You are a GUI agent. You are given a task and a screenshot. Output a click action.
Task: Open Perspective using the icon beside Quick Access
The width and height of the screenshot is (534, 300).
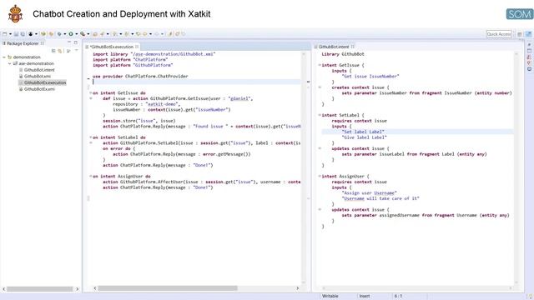click(520, 34)
